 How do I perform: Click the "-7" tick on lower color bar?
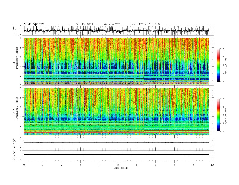pos(223,131)
